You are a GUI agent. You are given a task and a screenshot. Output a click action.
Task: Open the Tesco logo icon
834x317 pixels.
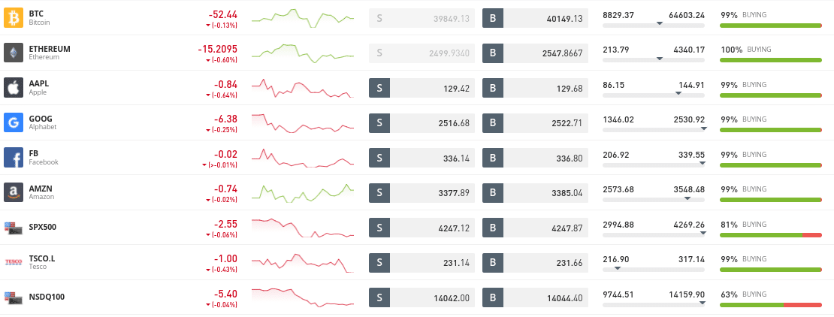[14, 262]
